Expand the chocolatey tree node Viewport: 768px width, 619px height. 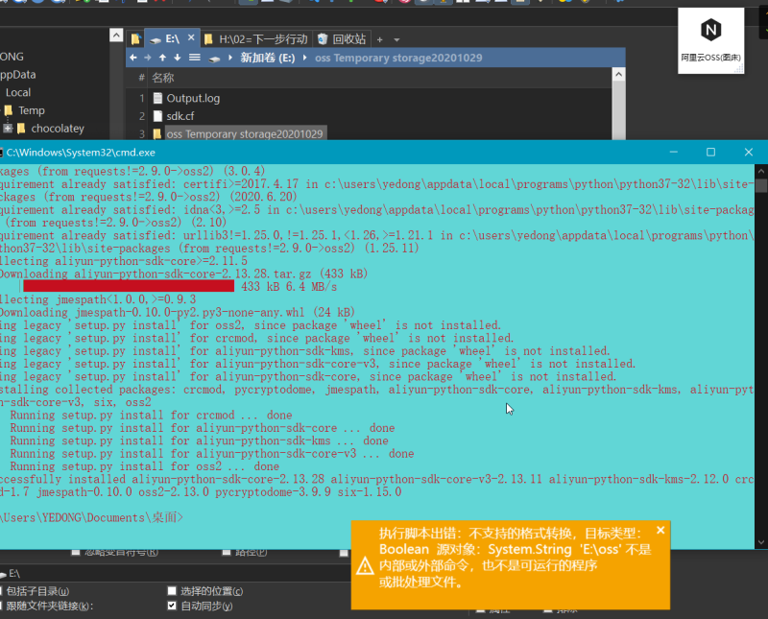point(8,129)
